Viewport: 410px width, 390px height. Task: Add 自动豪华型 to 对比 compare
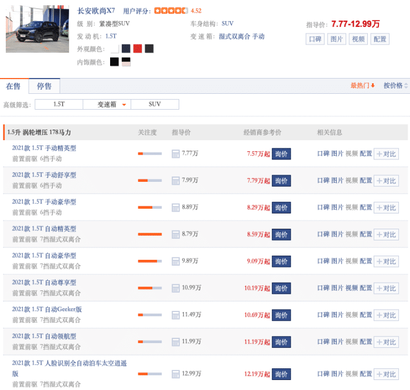[386, 261]
